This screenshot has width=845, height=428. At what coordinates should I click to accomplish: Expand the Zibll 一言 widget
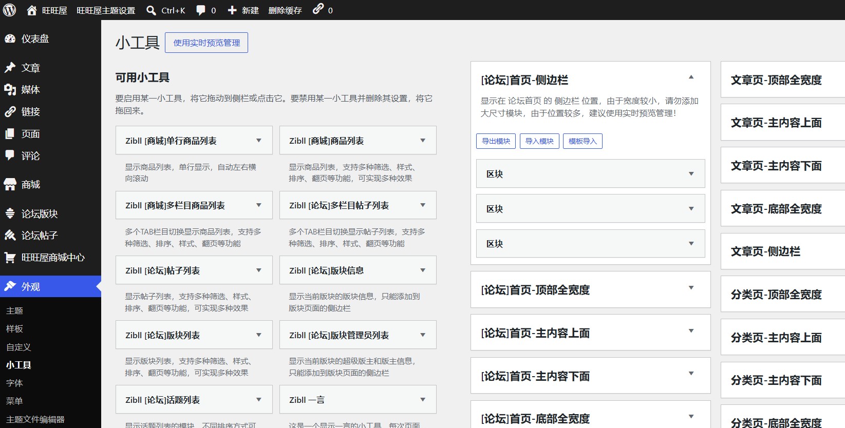point(423,400)
